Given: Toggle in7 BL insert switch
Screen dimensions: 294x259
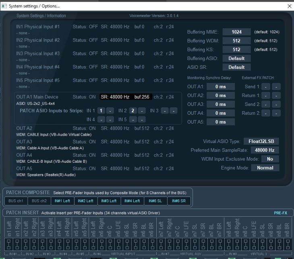Looking at the screenshot, I should tap(212, 244).
